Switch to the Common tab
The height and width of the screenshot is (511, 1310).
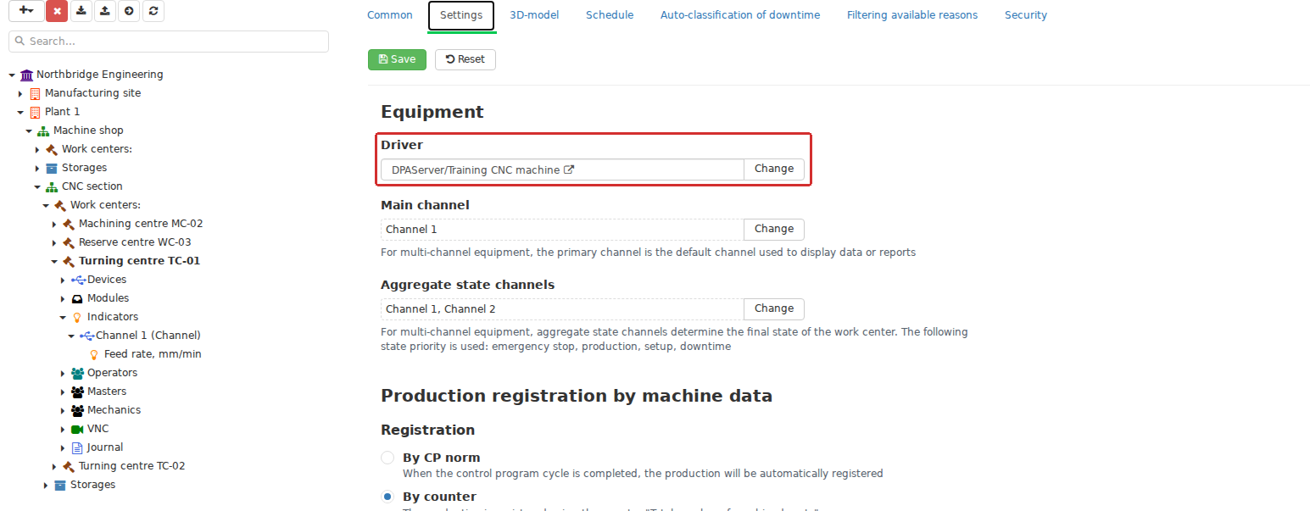(x=390, y=15)
